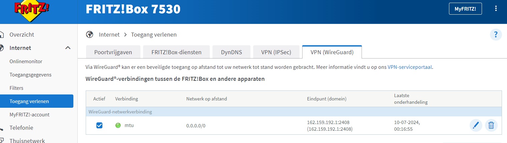Click the globe icon in breadcrumb
This screenshot has height=143, width=507.
tap(89, 35)
